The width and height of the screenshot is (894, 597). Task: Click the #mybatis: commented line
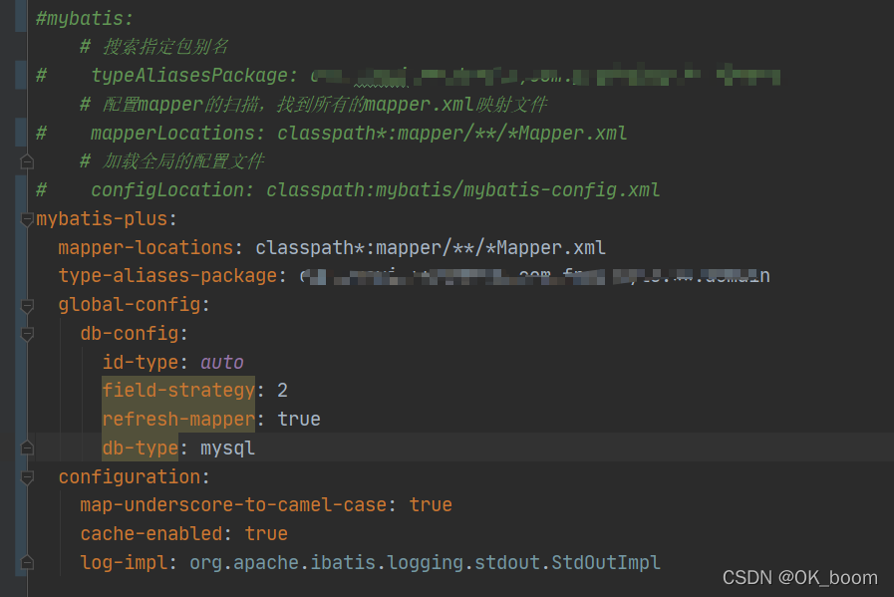[84, 18]
